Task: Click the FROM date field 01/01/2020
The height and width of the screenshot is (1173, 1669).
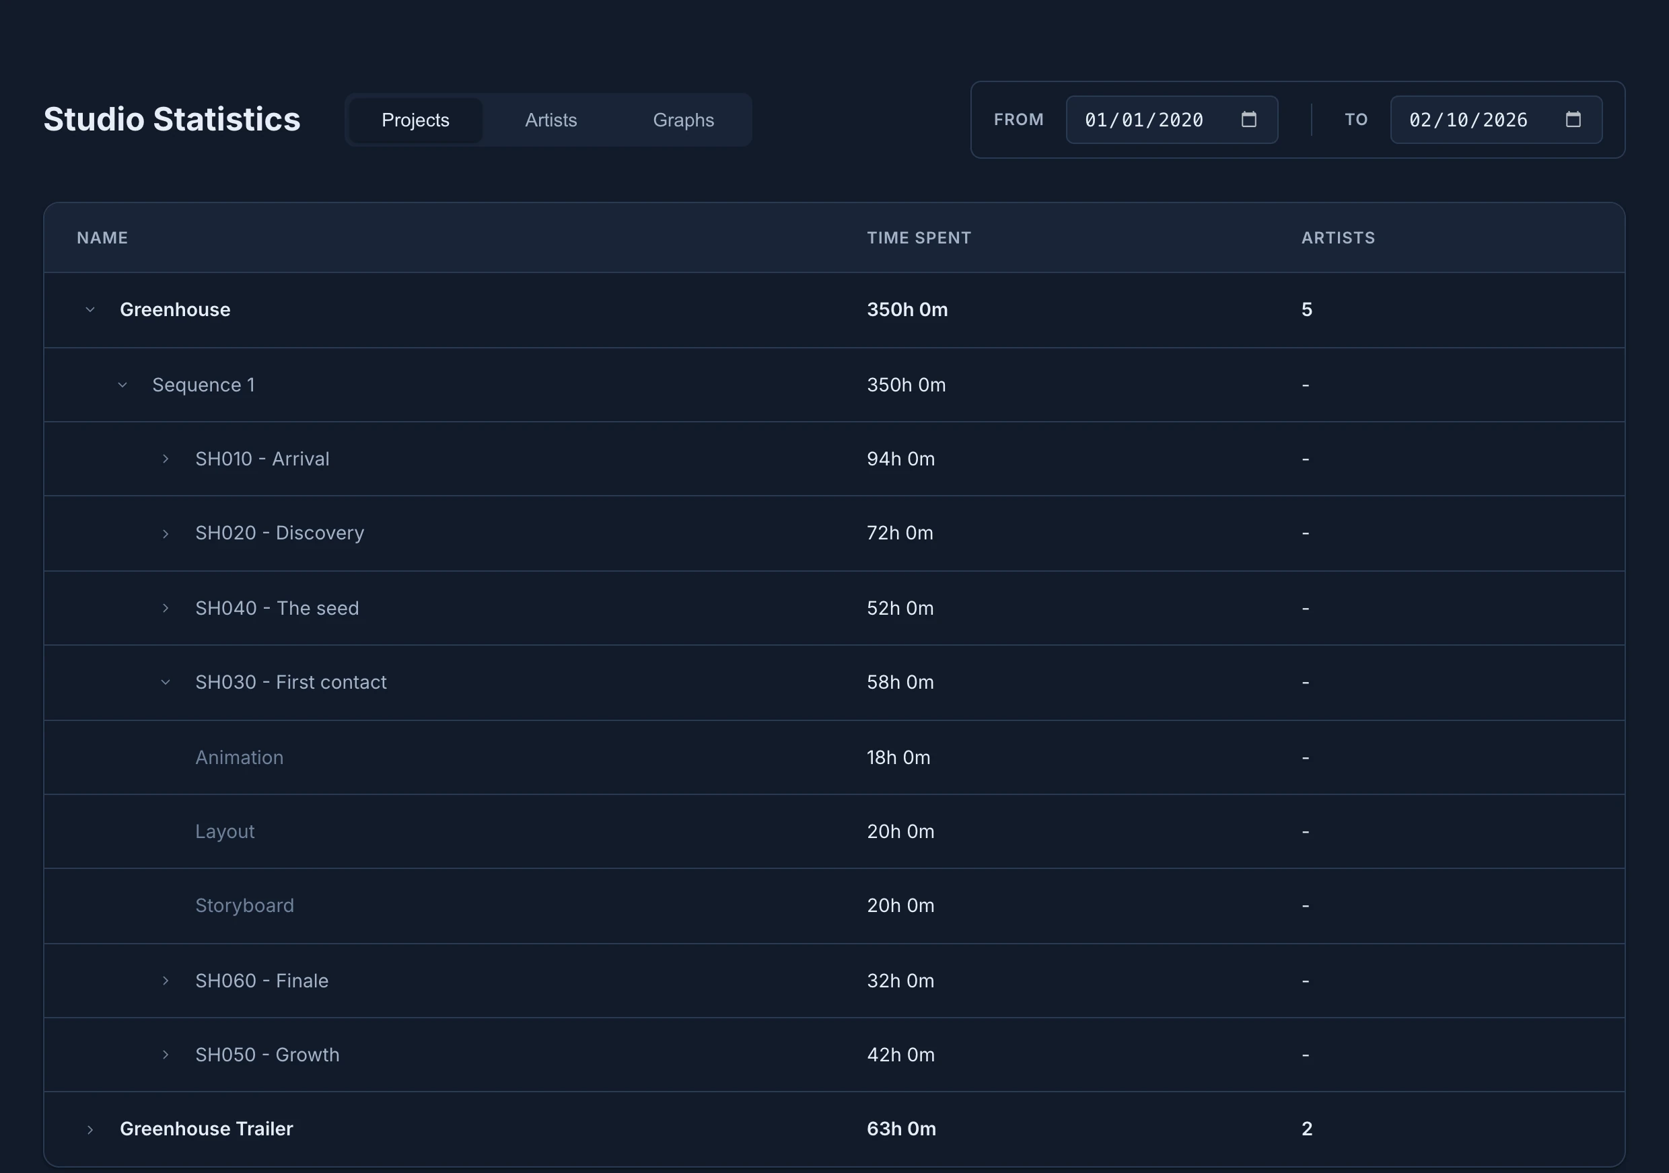Action: point(1171,119)
